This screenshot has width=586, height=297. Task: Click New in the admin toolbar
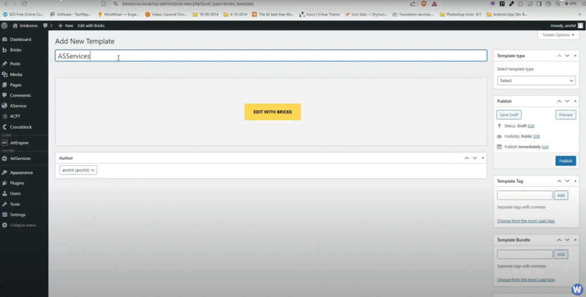(x=66, y=26)
